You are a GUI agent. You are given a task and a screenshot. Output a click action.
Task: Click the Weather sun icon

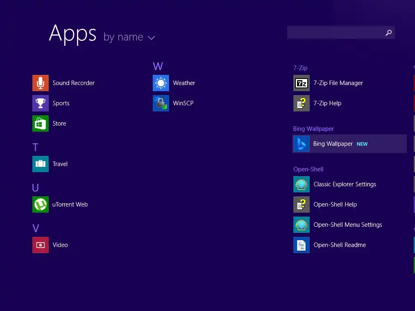coord(161,83)
